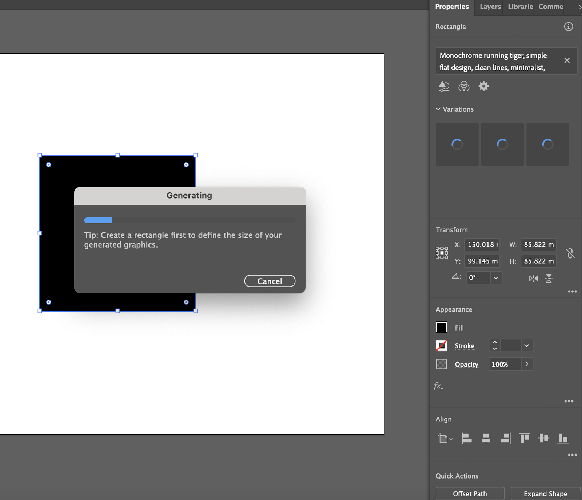Cancel the Generating dialog
The image size is (582, 500).
[270, 281]
